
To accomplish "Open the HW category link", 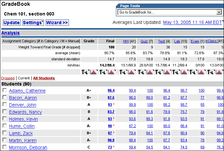I will coord(126,41).
